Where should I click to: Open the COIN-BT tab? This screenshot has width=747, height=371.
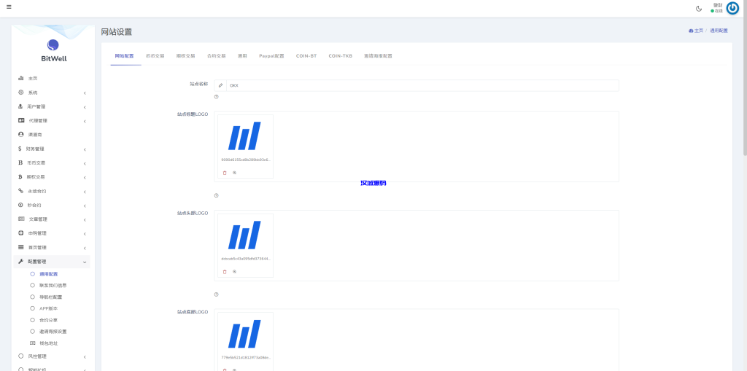coord(306,55)
